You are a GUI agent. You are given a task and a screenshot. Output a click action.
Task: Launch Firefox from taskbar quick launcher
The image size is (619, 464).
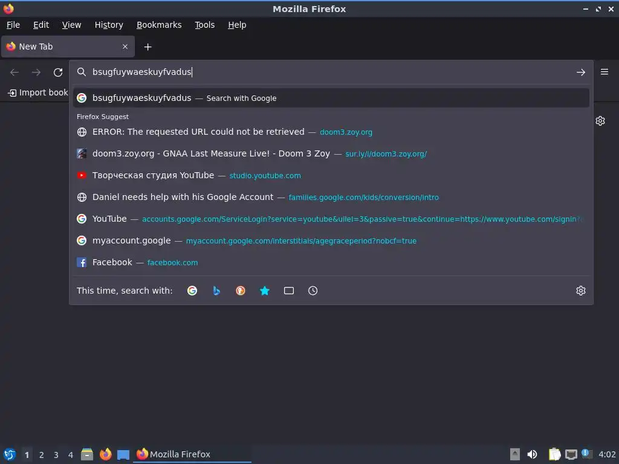tap(105, 454)
